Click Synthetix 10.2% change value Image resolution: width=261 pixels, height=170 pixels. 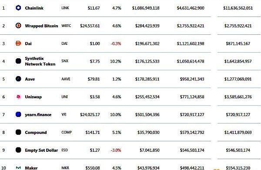pyautogui.click(x=116, y=61)
